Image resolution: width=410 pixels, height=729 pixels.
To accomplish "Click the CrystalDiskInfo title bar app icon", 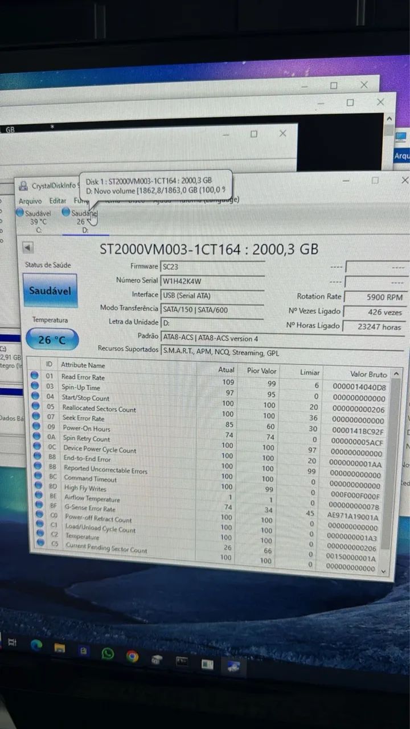I will click(23, 186).
